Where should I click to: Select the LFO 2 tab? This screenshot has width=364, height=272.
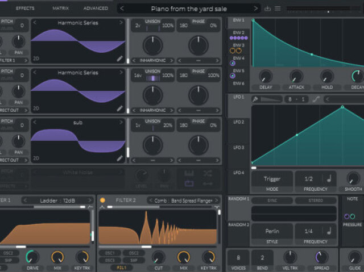(238, 131)
